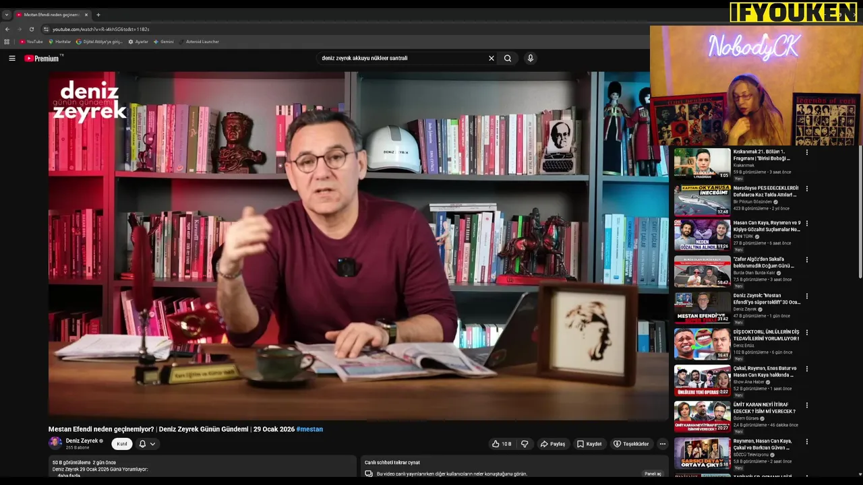This screenshot has height=485, width=863.
Task: Open Çakal, Reynmen, Enes Batur thumbnail
Action: click(702, 381)
